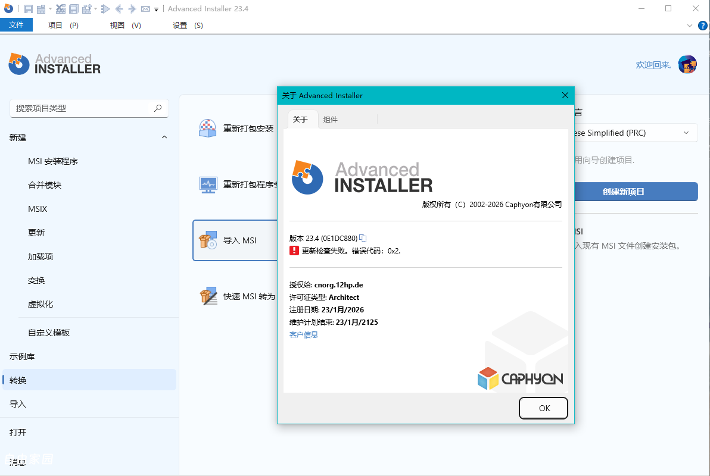Image resolution: width=710 pixels, height=476 pixels.
Task: Select the Save project toolbar icon
Action: point(29,8)
